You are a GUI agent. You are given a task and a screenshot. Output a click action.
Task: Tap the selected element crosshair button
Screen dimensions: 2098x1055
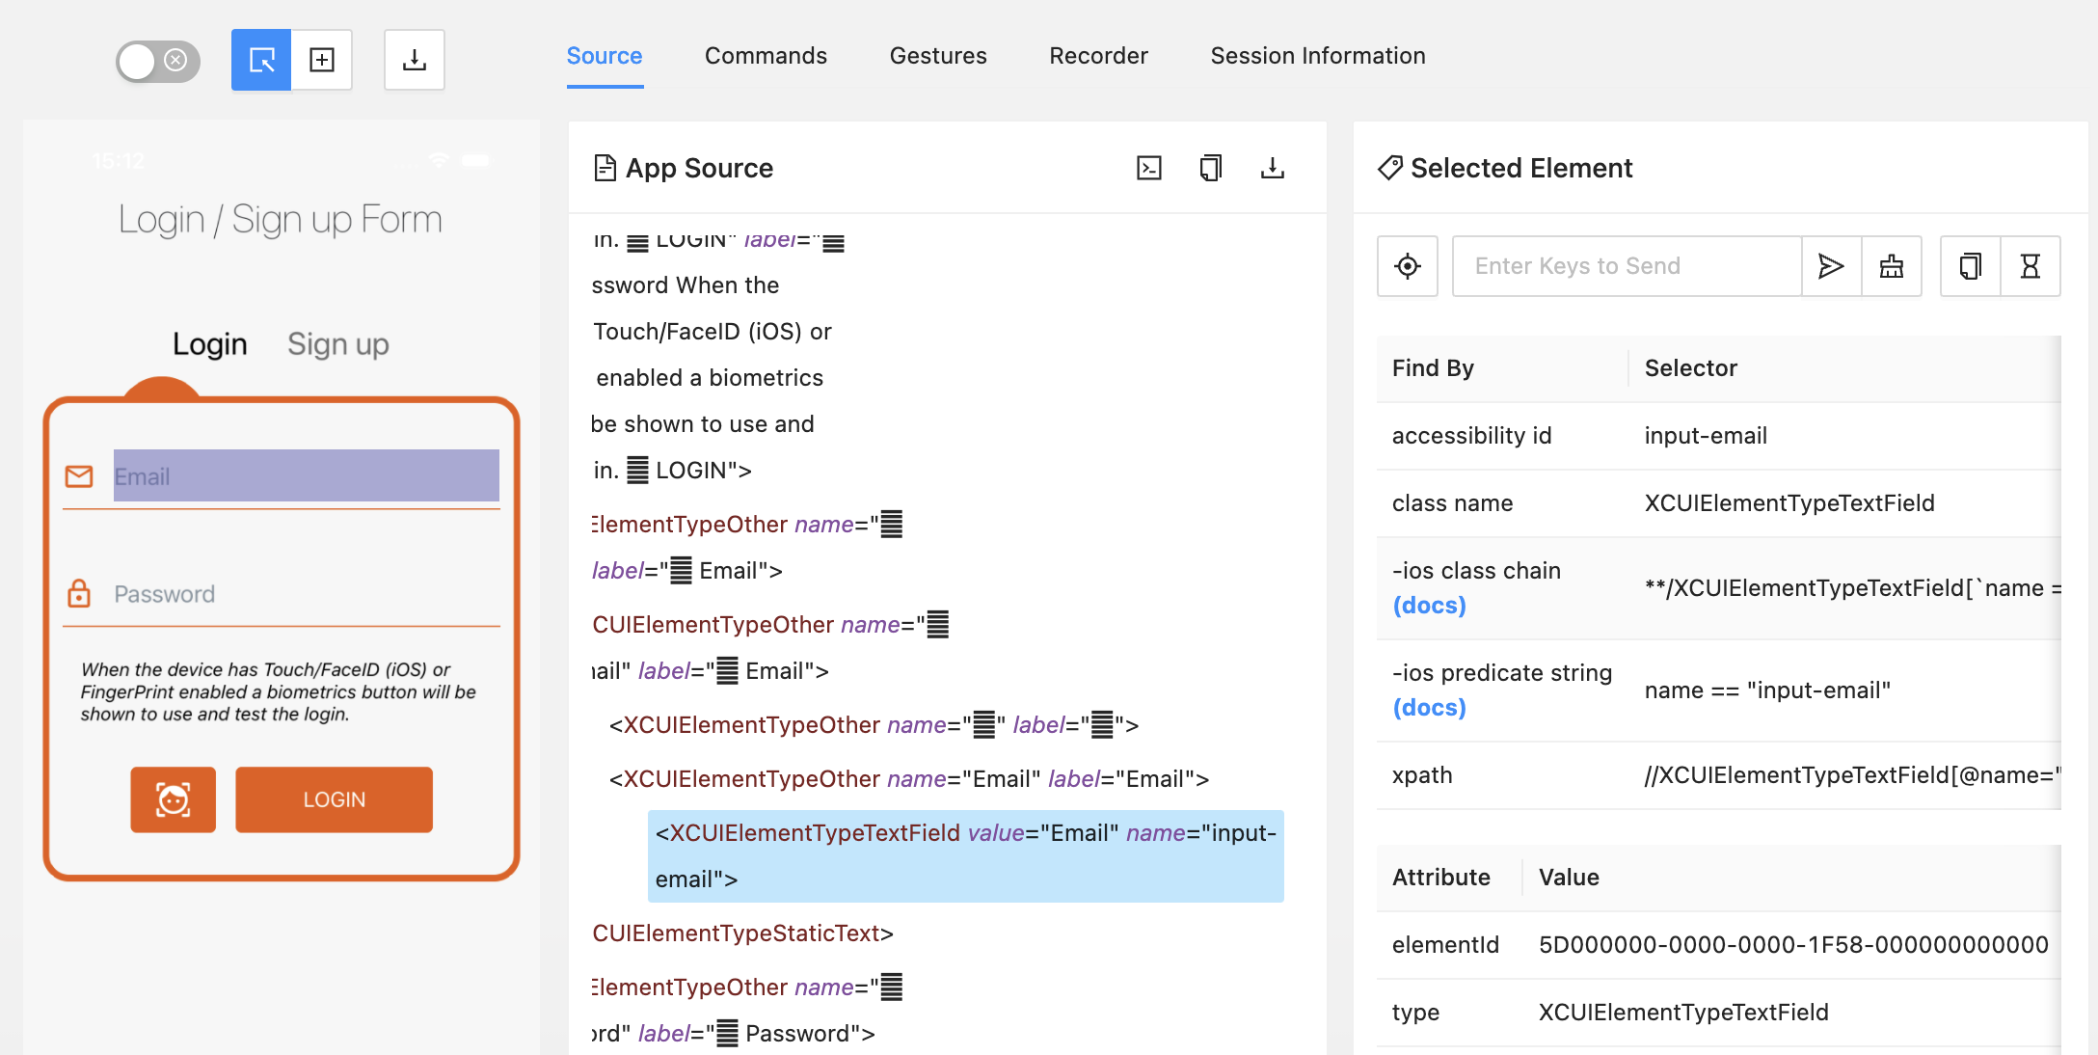click(1408, 266)
